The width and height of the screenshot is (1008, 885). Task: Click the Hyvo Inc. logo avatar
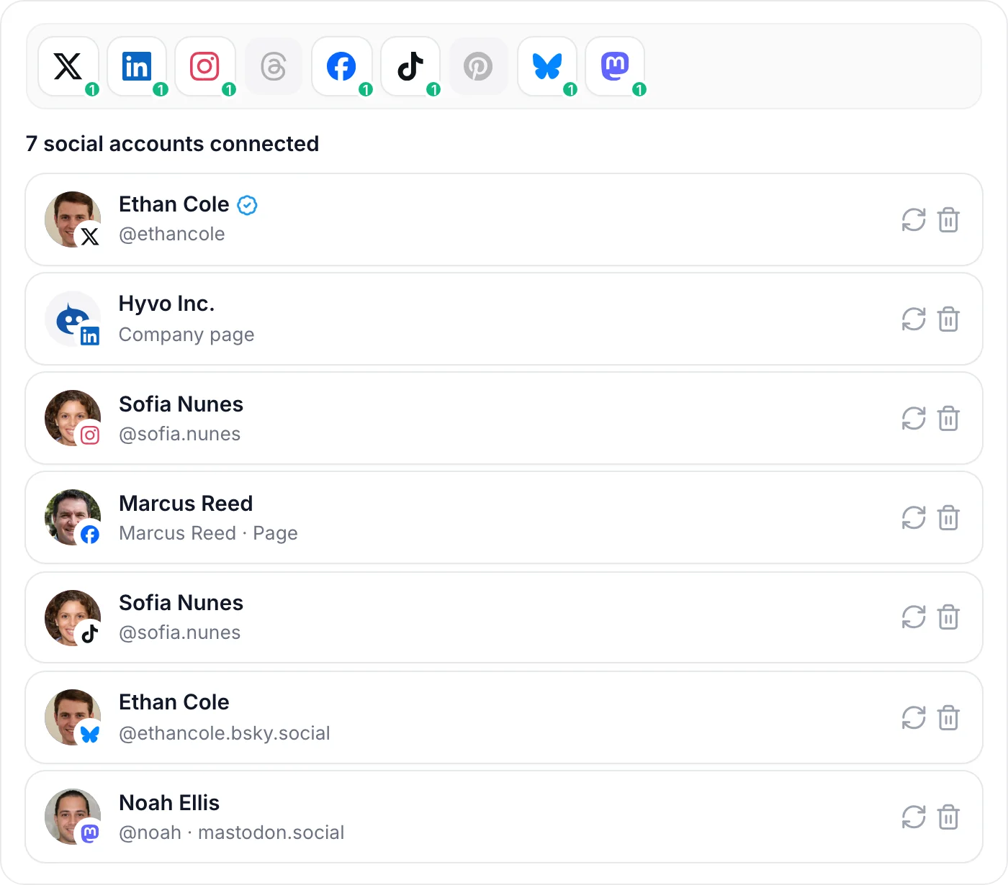click(x=73, y=319)
